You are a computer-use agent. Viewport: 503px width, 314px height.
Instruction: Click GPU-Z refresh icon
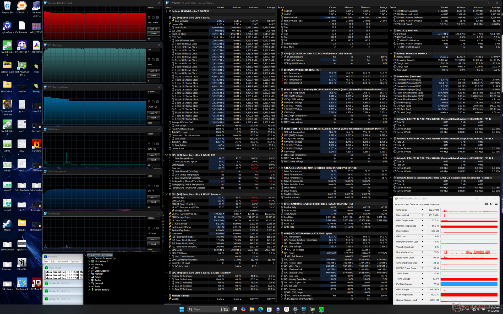(x=491, y=204)
